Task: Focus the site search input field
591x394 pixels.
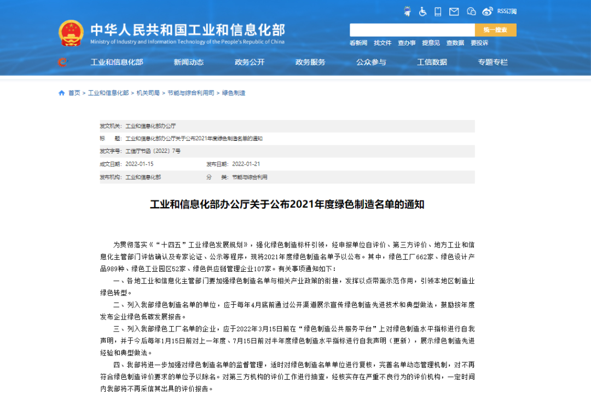Action: pyautogui.click(x=412, y=30)
